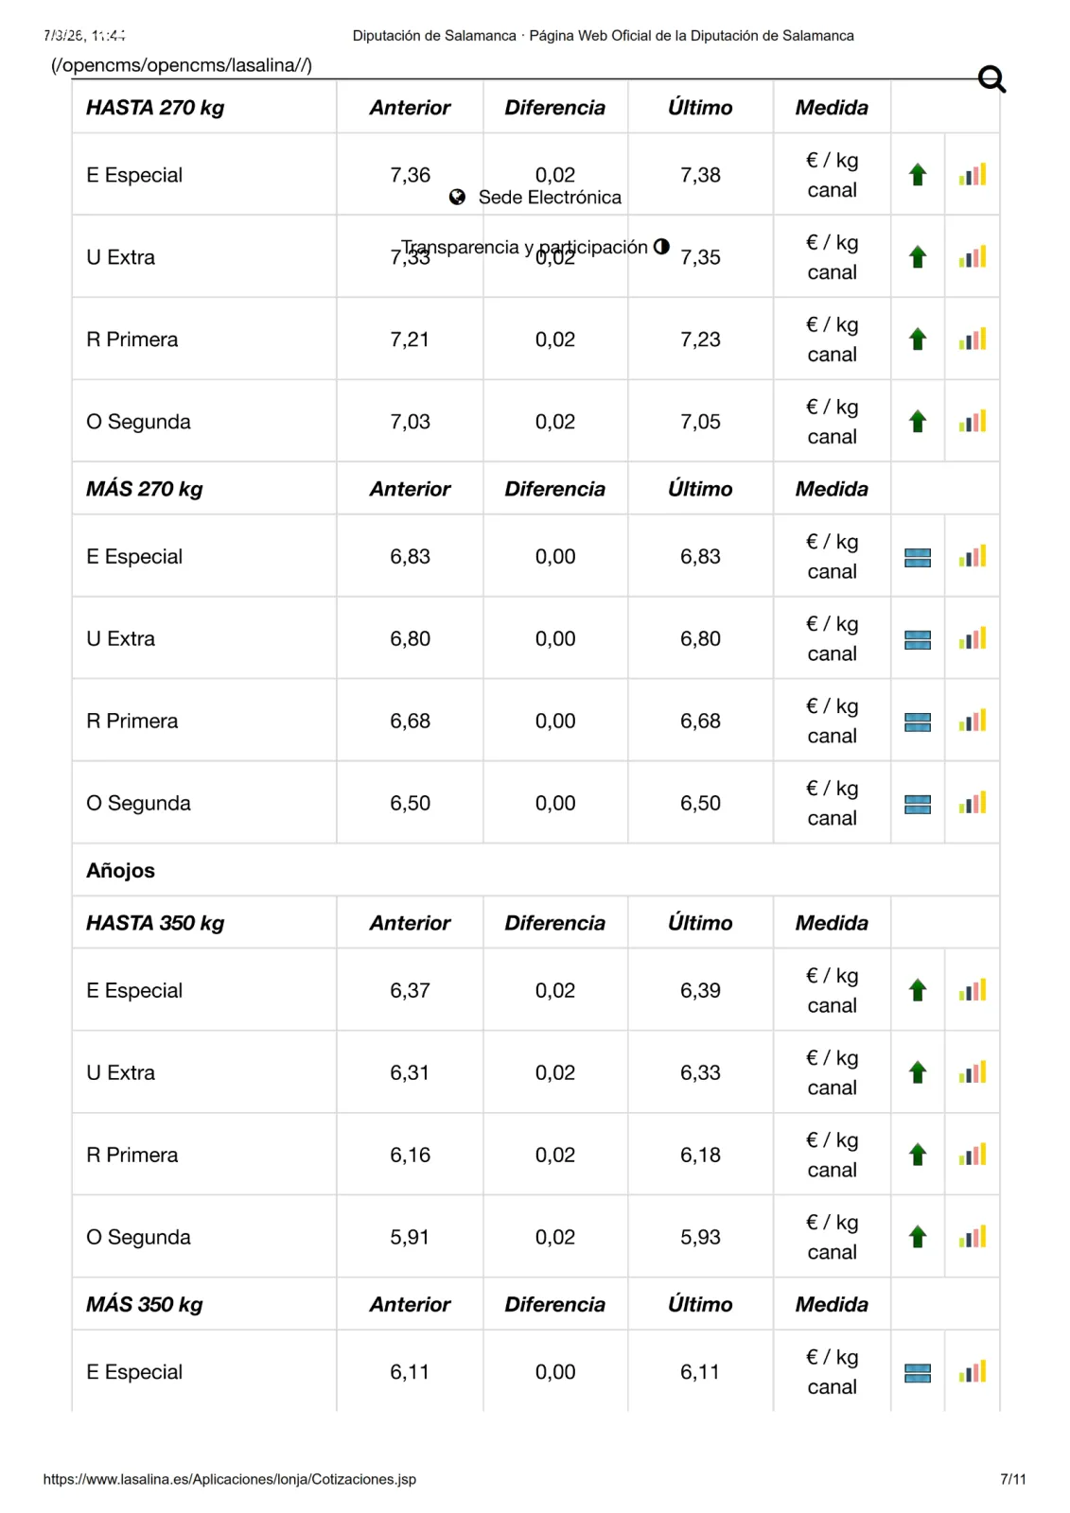The image size is (1070, 1513).
Task: Open chart icon for O Segunda 5,93 row
Action: click(973, 1237)
